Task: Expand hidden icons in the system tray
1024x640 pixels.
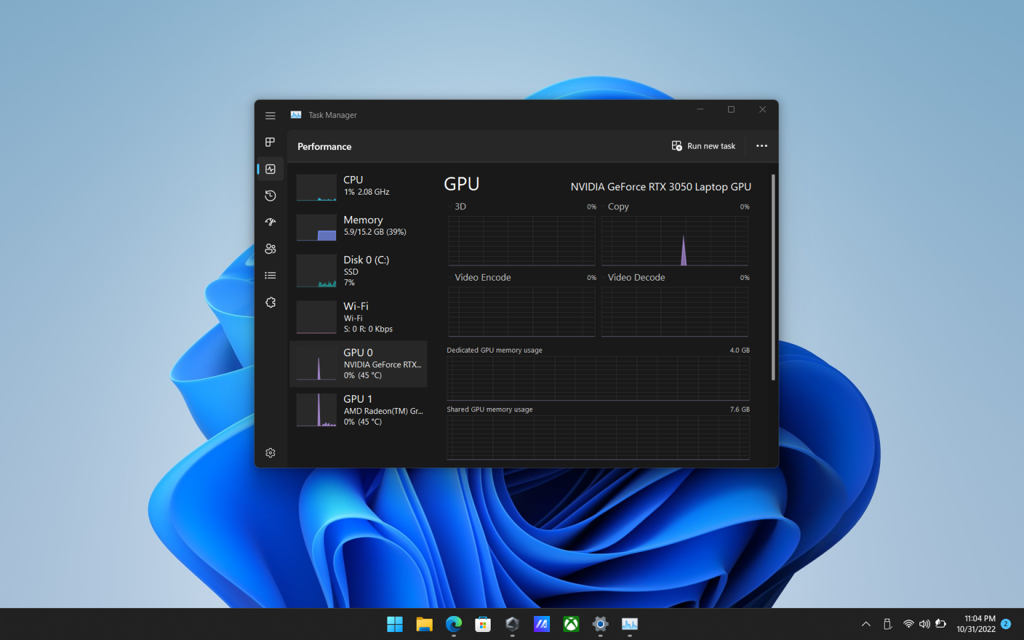Action: 865,624
